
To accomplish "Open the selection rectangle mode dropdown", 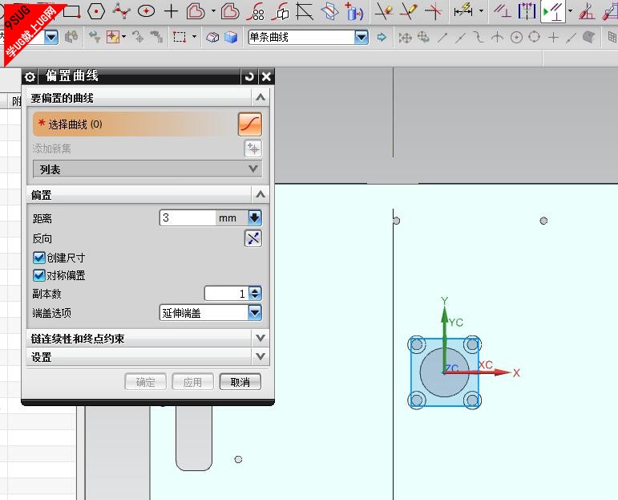I will coord(194,37).
